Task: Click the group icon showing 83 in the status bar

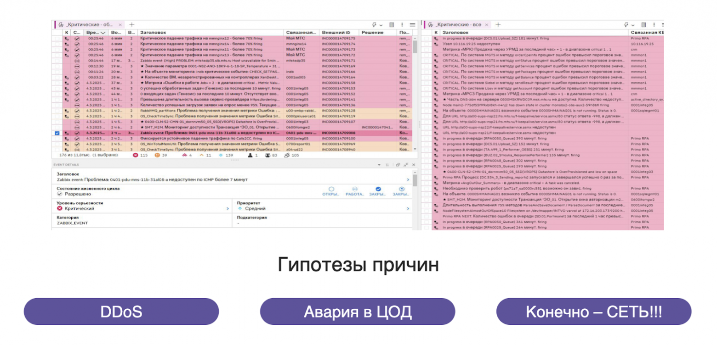Action: pos(267,156)
